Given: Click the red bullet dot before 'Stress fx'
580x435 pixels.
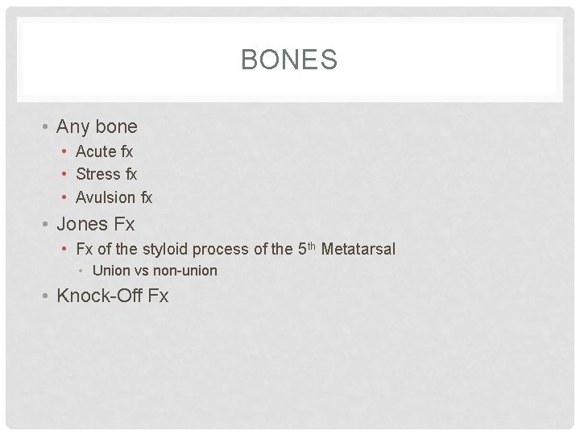Looking at the screenshot, I should click(64, 174).
